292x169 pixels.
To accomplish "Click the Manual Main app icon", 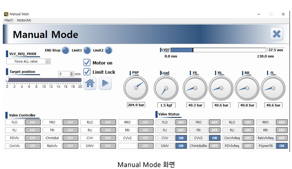I will click(6, 14).
